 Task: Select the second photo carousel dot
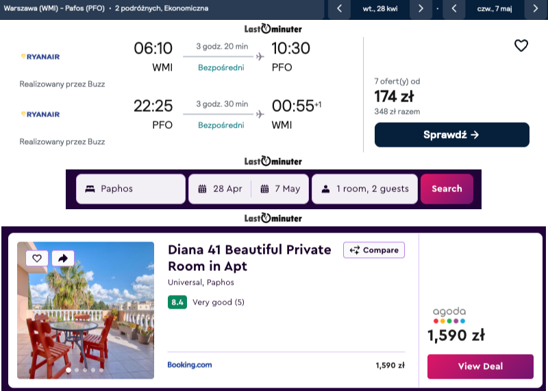pyautogui.click(x=76, y=370)
